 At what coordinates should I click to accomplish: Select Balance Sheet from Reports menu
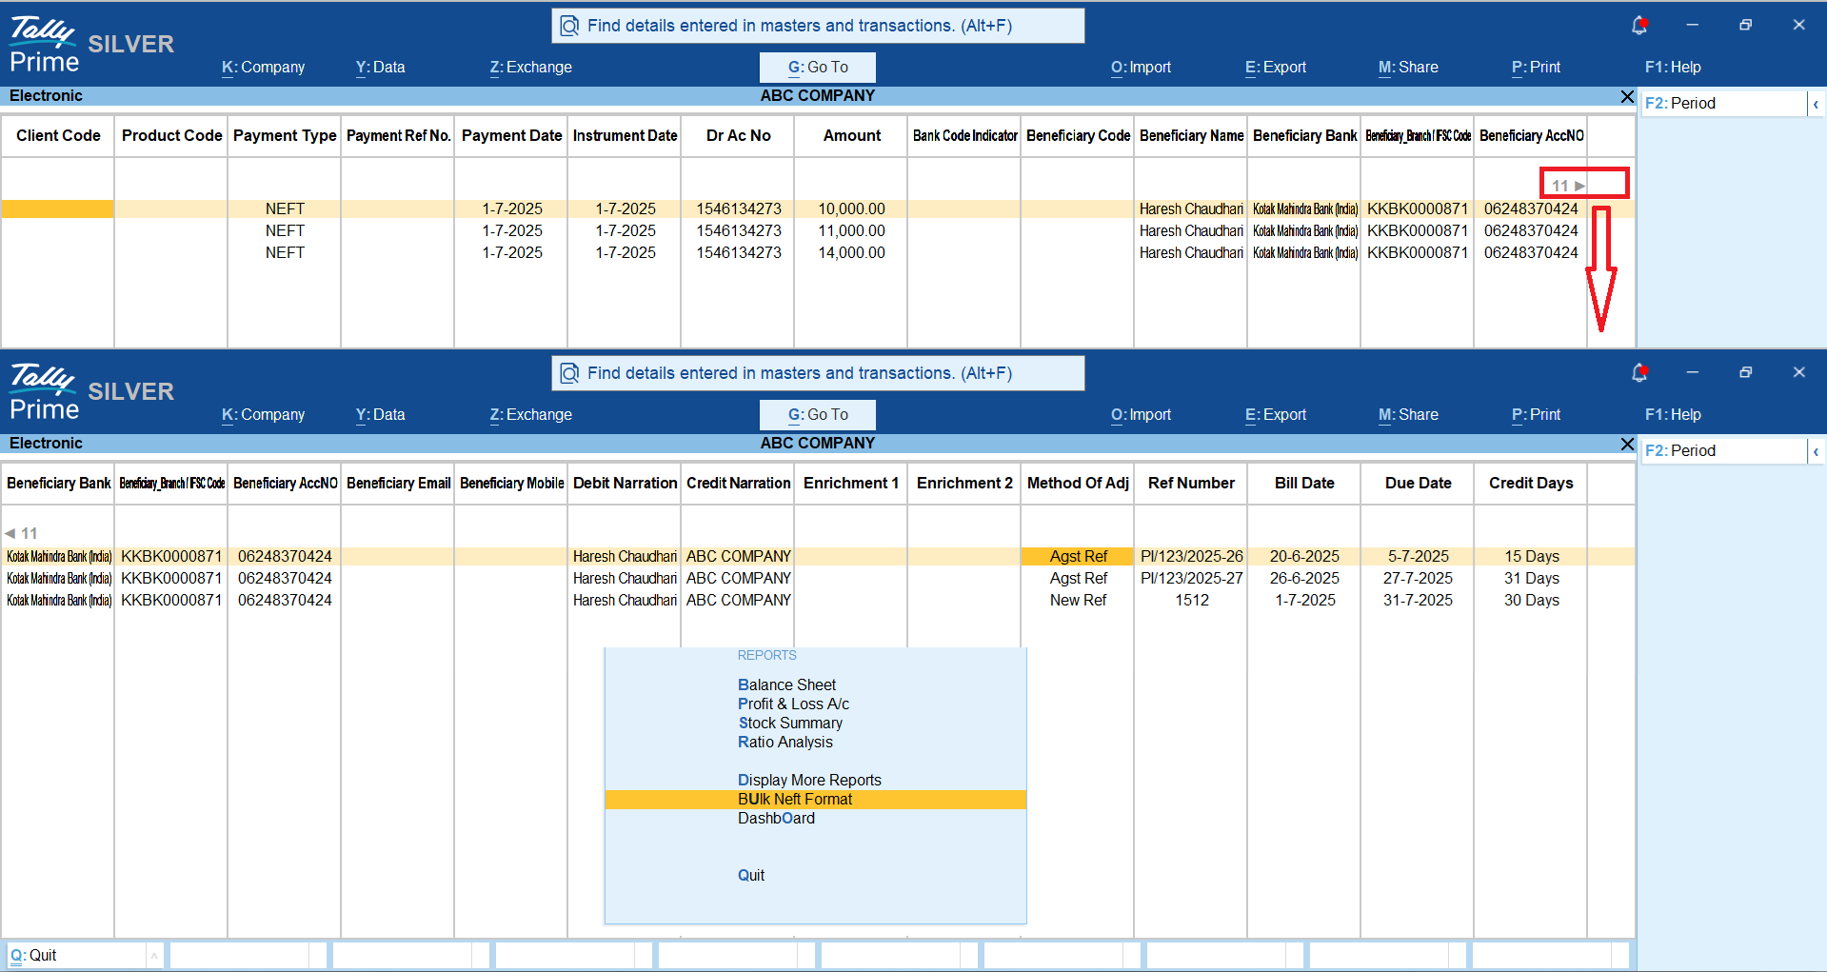(x=786, y=685)
